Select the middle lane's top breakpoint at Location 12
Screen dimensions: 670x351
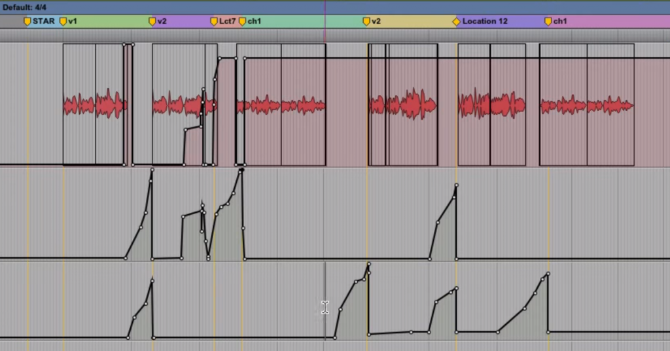456,185
